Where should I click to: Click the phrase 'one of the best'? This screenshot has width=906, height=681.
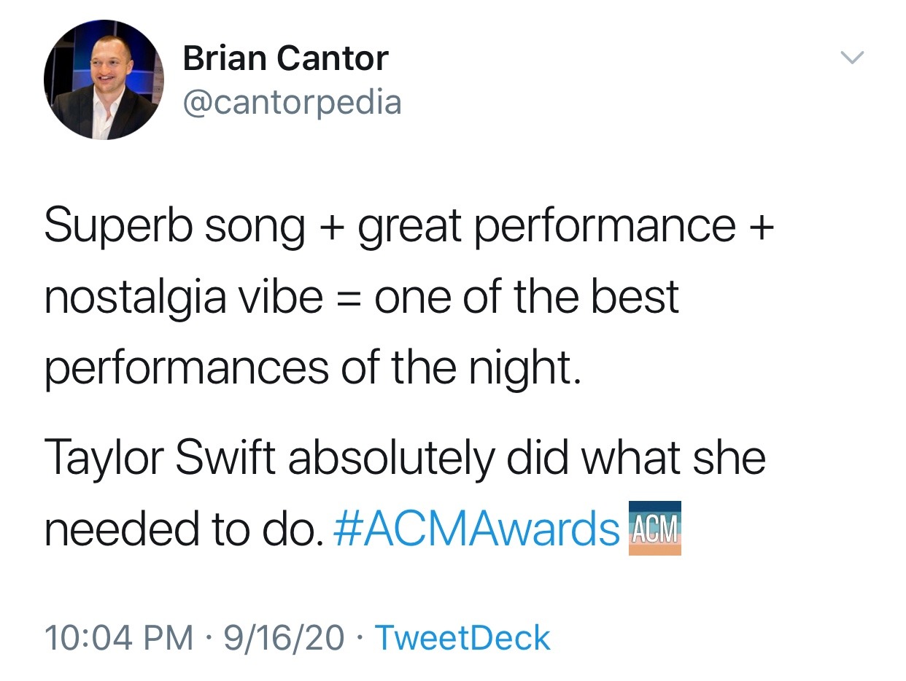(x=527, y=297)
